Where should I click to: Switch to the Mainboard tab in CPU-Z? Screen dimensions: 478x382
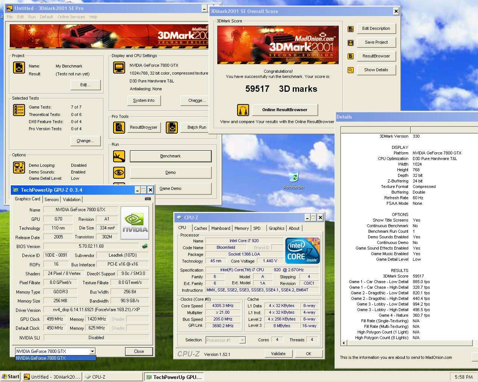[221, 228]
